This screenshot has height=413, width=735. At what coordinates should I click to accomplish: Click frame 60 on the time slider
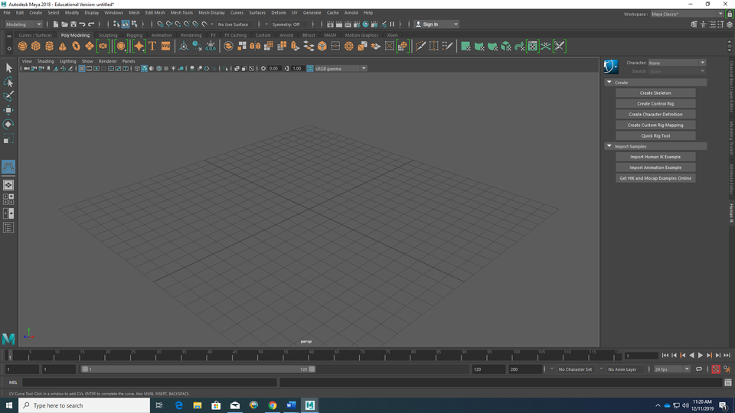pyautogui.click(x=311, y=356)
